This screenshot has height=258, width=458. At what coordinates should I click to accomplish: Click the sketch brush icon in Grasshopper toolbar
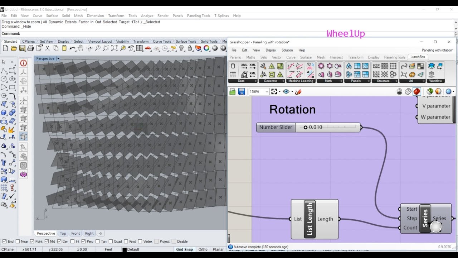(298, 92)
